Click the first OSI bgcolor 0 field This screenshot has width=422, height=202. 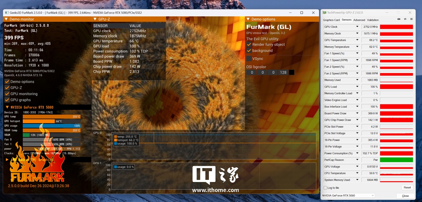point(251,72)
